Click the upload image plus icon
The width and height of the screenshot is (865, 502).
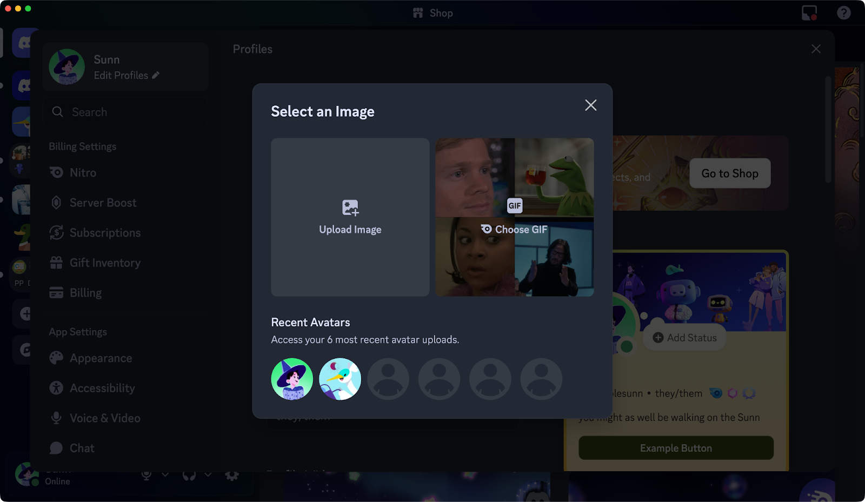click(x=350, y=208)
